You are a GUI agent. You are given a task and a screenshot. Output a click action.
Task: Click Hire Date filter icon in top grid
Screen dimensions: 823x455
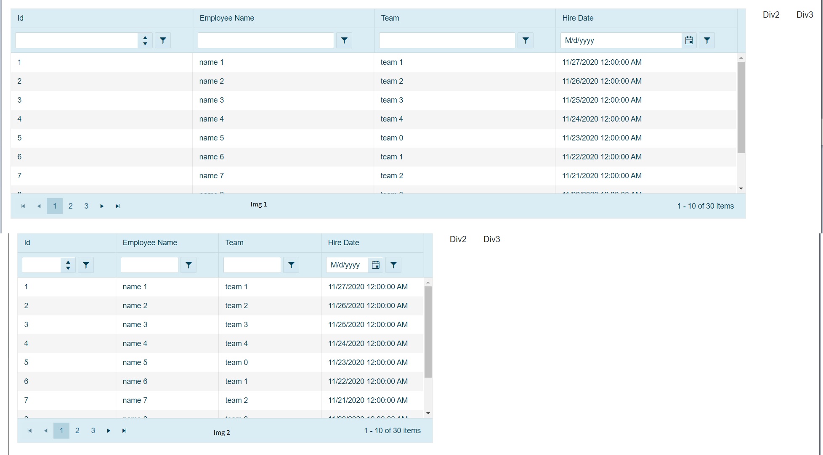click(707, 40)
